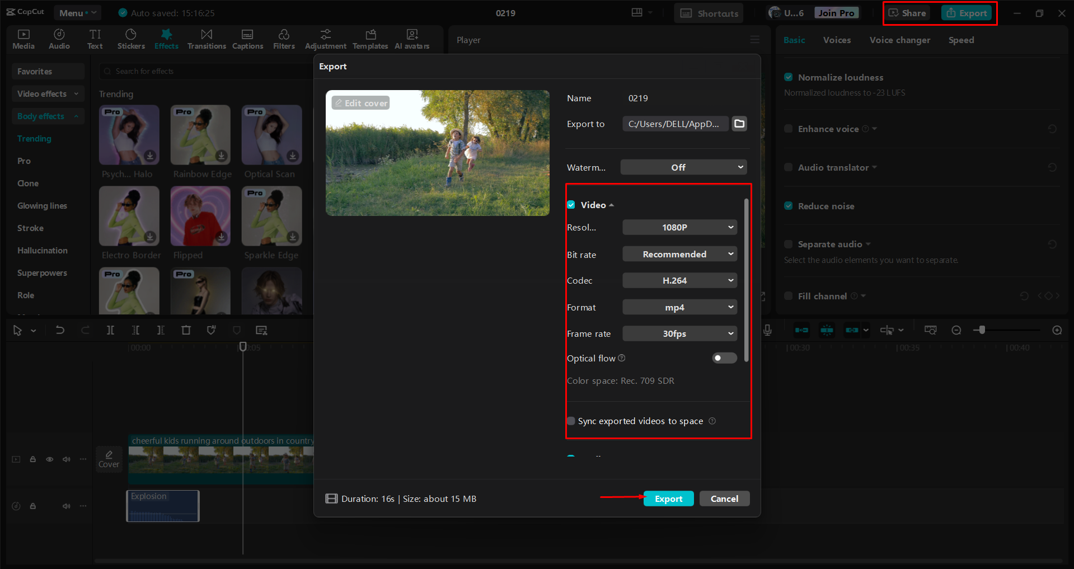Viewport: 1074px width, 569px height.
Task: Uncheck the Video export checkbox
Action: tap(571, 205)
